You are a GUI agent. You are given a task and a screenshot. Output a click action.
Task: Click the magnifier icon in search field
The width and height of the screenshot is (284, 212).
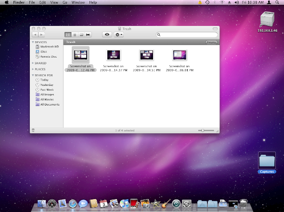159,35
